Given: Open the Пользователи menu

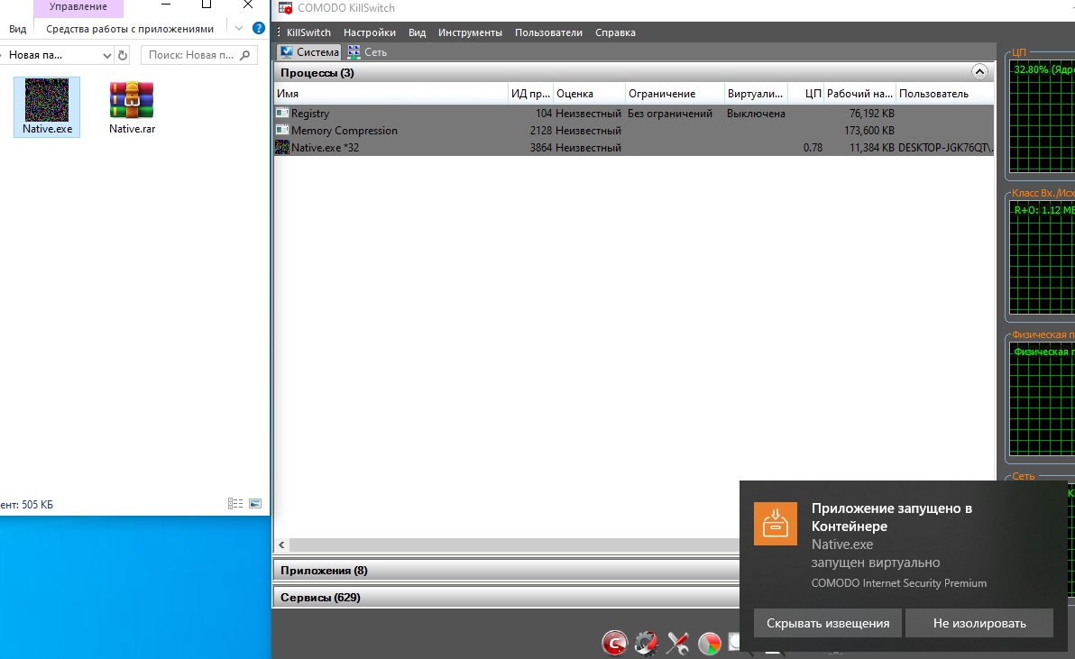Looking at the screenshot, I should [548, 32].
